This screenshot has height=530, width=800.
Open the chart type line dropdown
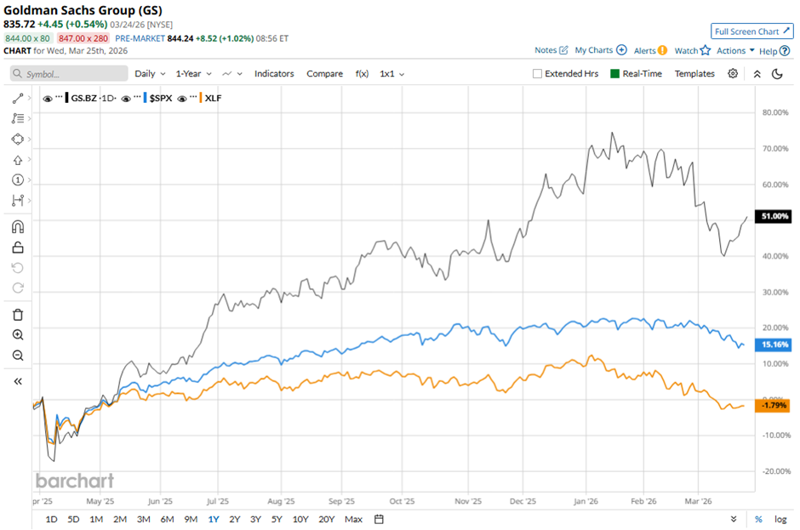(x=232, y=74)
